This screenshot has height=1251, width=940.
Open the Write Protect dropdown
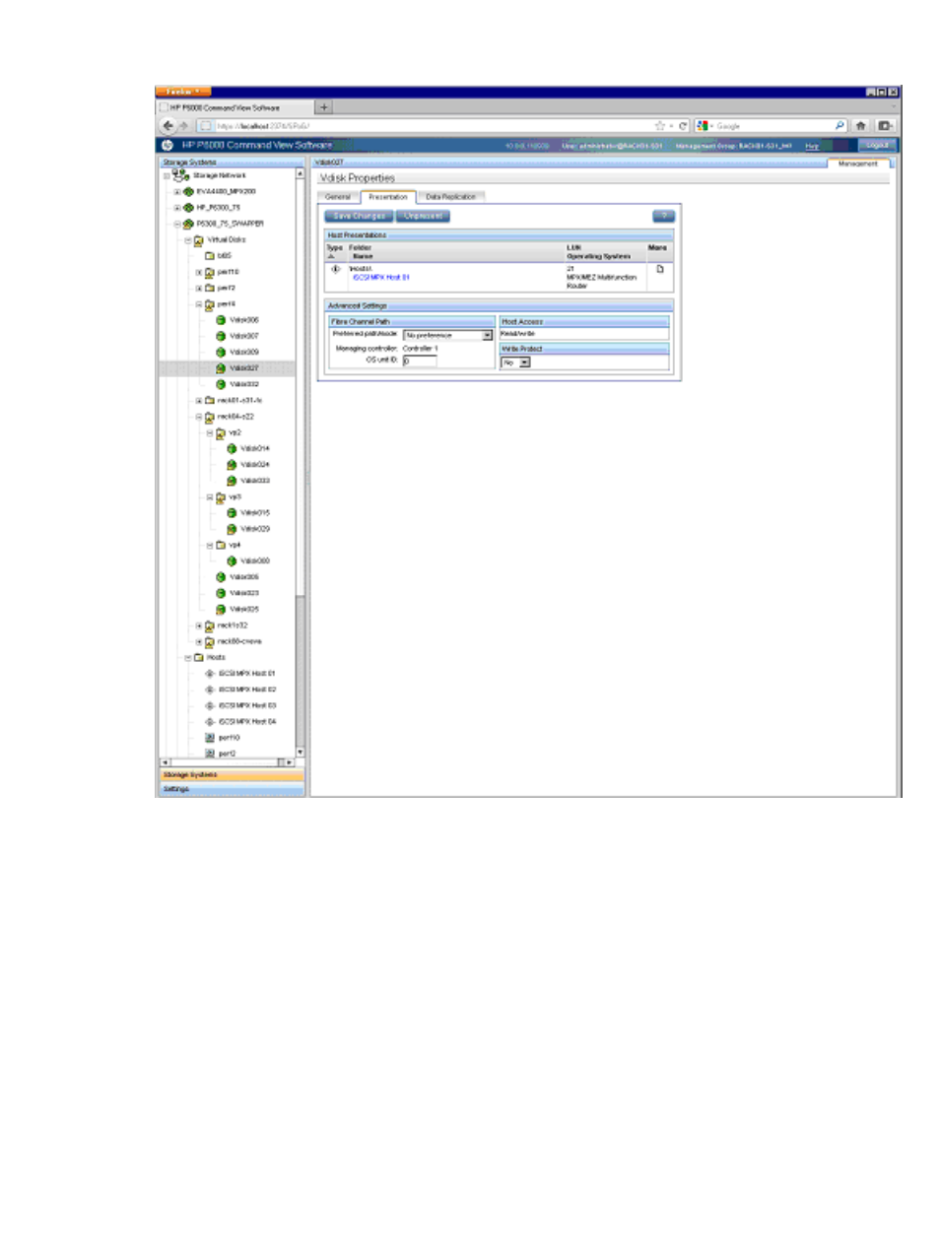524,362
